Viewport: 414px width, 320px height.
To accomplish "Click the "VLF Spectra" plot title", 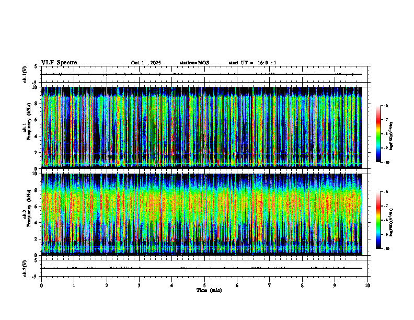I will 59,63.
